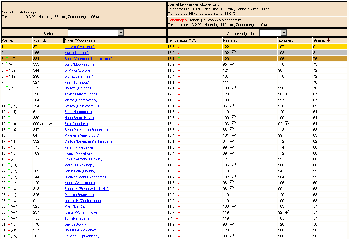Click green up arrow beside temperature 15.1

[179, 58]
